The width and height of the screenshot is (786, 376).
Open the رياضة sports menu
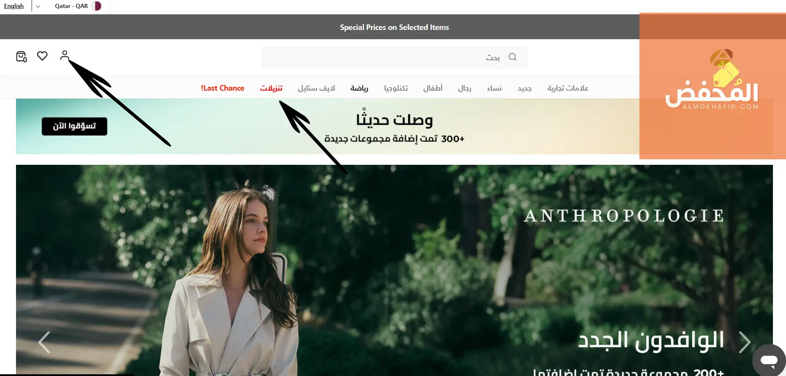pos(359,88)
